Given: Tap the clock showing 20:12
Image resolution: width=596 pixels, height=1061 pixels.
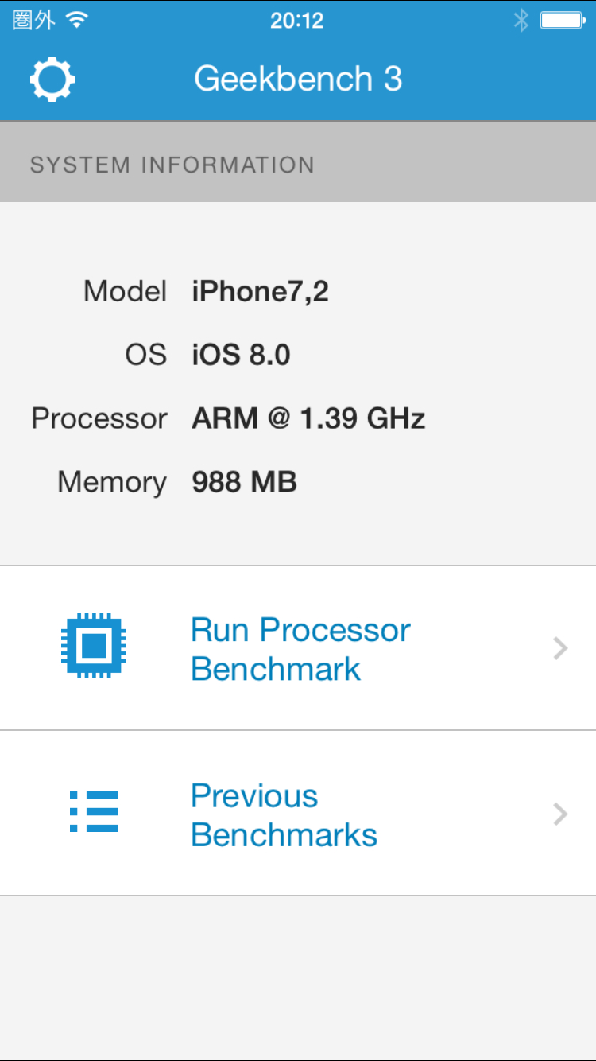Looking at the screenshot, I should (x=297, y=21).
